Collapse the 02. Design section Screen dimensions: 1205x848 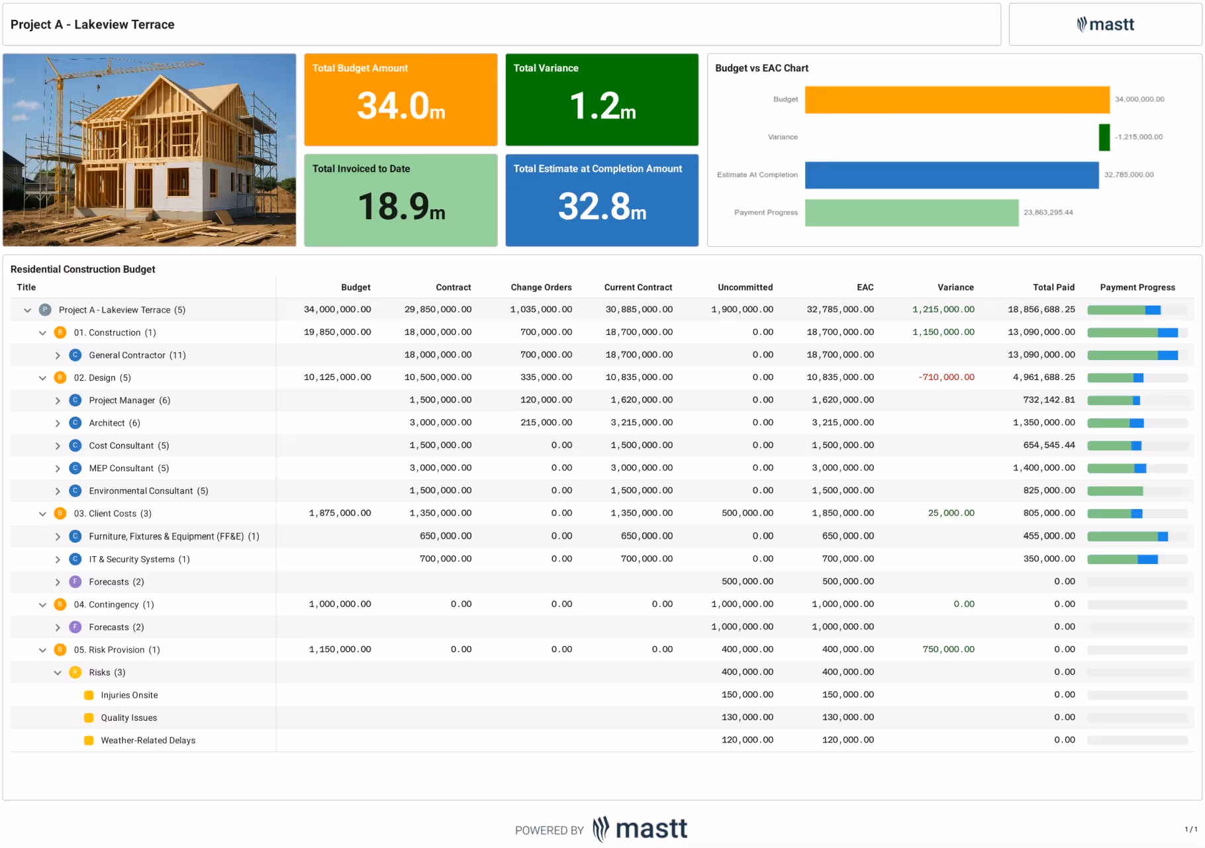tap(42, 377)
